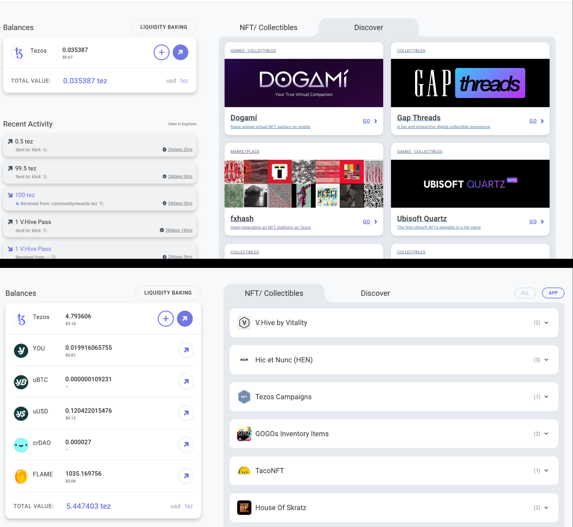573x527 pixels.
Task: Click top LIQUIDITY BAKING button
Action: coord(164,27)
